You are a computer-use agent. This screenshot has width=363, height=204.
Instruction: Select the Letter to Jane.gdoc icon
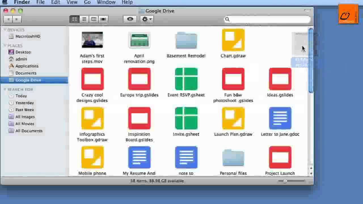(280, 118)
